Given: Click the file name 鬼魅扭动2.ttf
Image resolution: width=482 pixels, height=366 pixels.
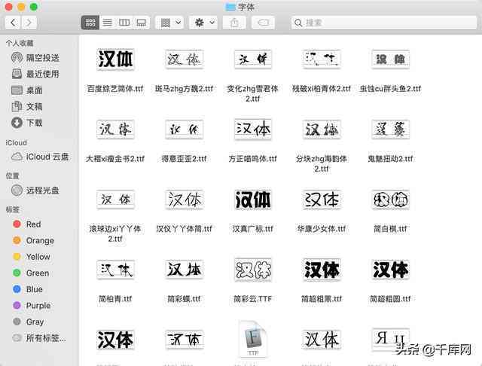Looking at the screenshot, I should (390, 159).
